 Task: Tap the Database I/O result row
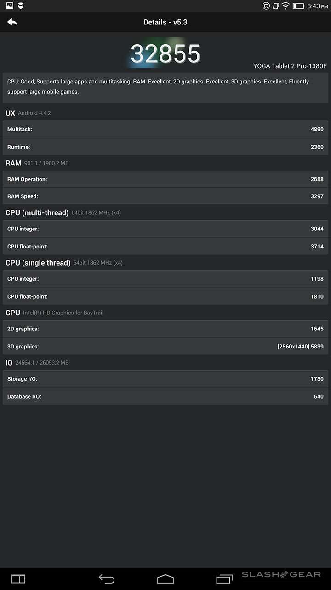165,396
